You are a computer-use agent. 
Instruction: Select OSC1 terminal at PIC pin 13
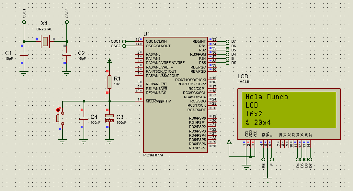[124, 42]
